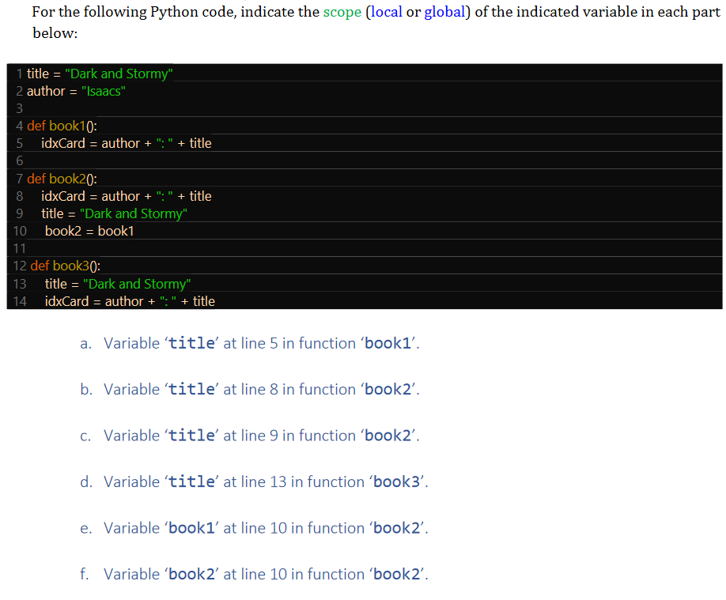Click 'def book3():' on line 12

(66, 266)
